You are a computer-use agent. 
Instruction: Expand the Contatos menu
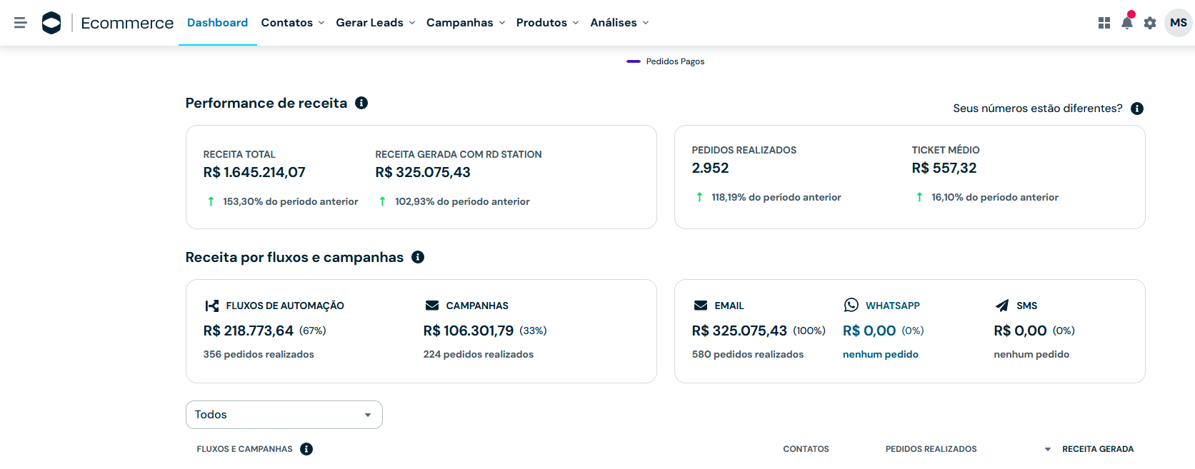click(x=292, y=23)
